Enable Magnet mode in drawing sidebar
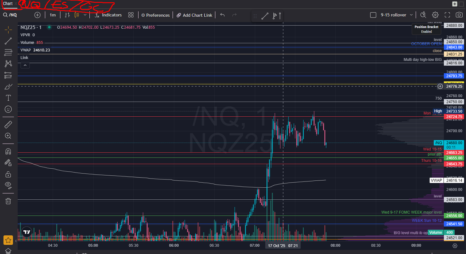The height and width of the screenshot is (254, 466). (x=8, y=151)
